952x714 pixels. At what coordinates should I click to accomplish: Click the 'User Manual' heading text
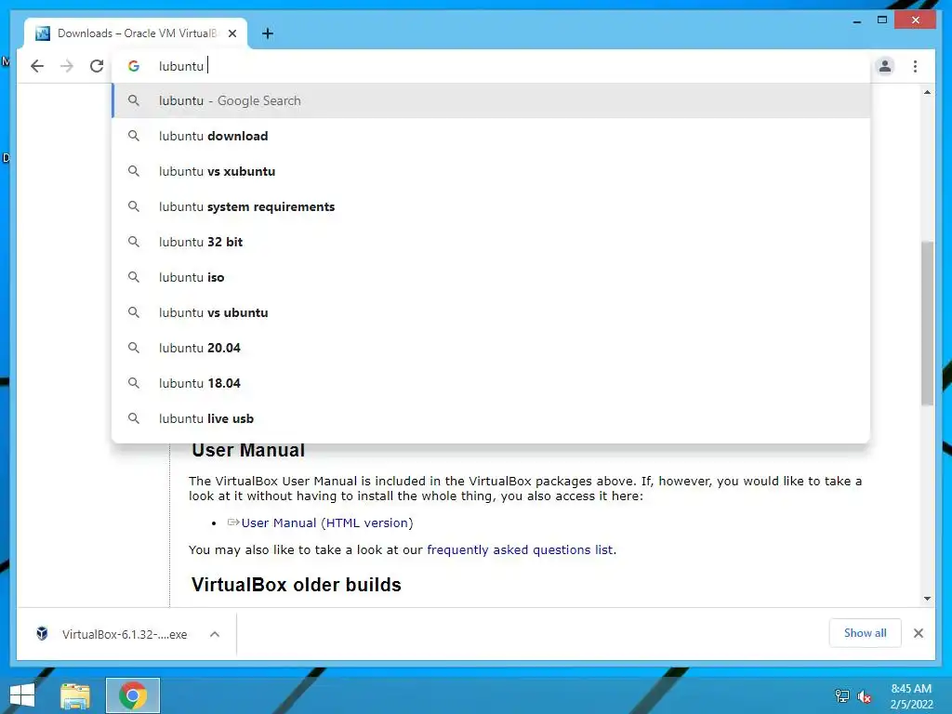pos(248,451)
